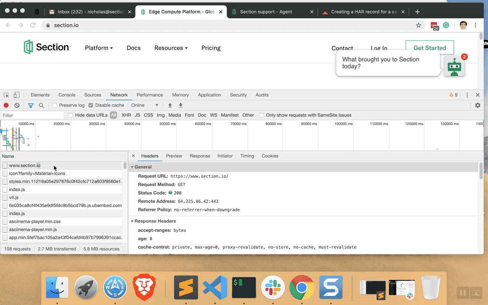Expand the Platform navigation menu
Screen dimensions: 488x305
99,48
